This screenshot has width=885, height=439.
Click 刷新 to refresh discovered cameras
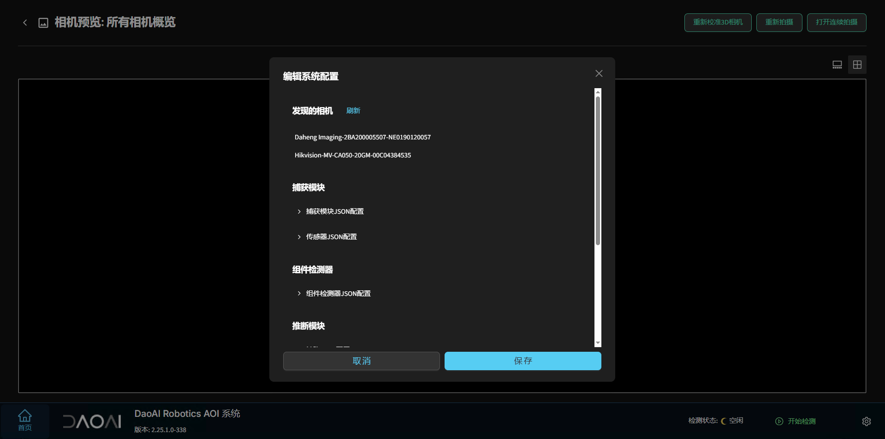point(353,111)
